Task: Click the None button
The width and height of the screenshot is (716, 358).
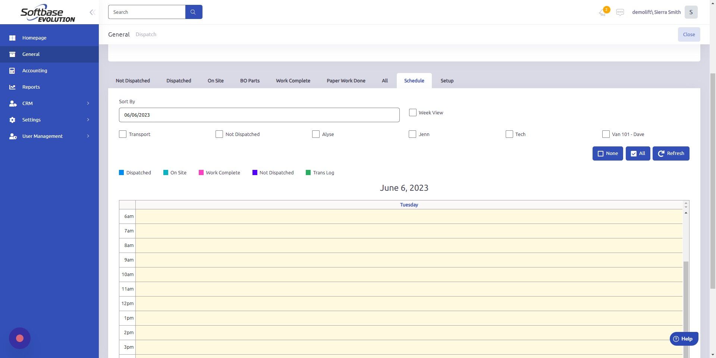Action: (608, 153)
